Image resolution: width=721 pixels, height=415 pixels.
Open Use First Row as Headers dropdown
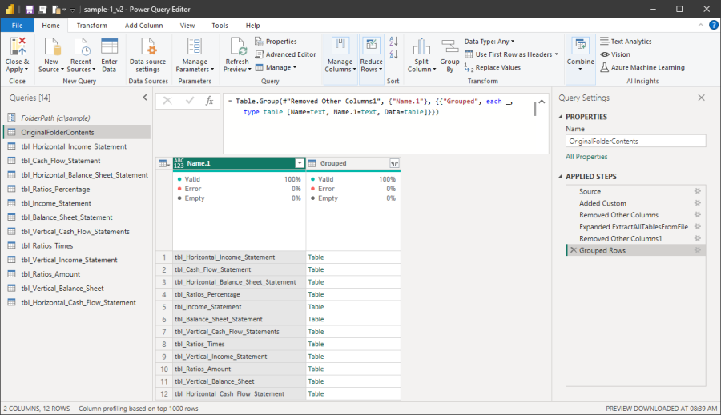click(511, 54)
